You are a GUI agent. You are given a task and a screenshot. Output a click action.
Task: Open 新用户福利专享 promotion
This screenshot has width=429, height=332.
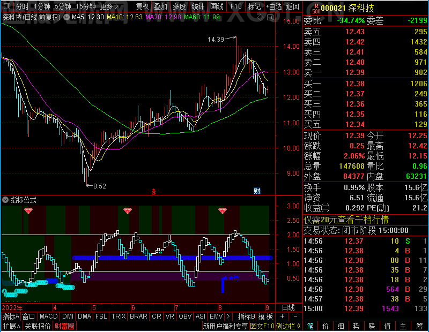[225, 326]
